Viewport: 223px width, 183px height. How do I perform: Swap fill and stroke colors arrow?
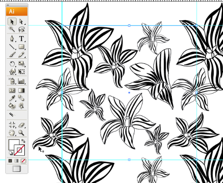(x=23, y=141)
